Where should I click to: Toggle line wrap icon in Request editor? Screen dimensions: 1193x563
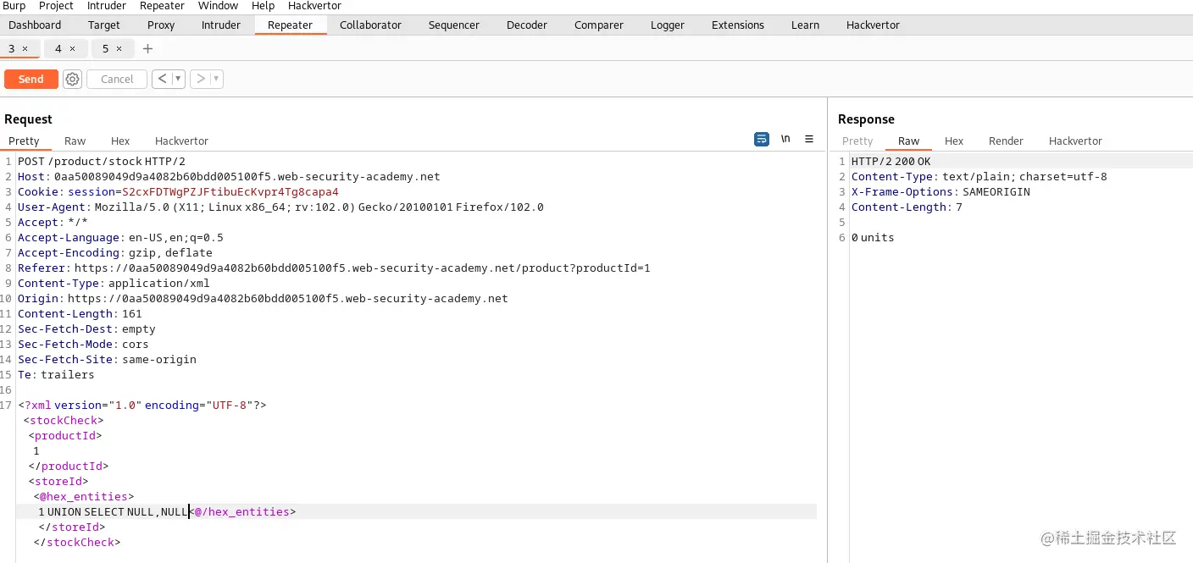[762, 139]
